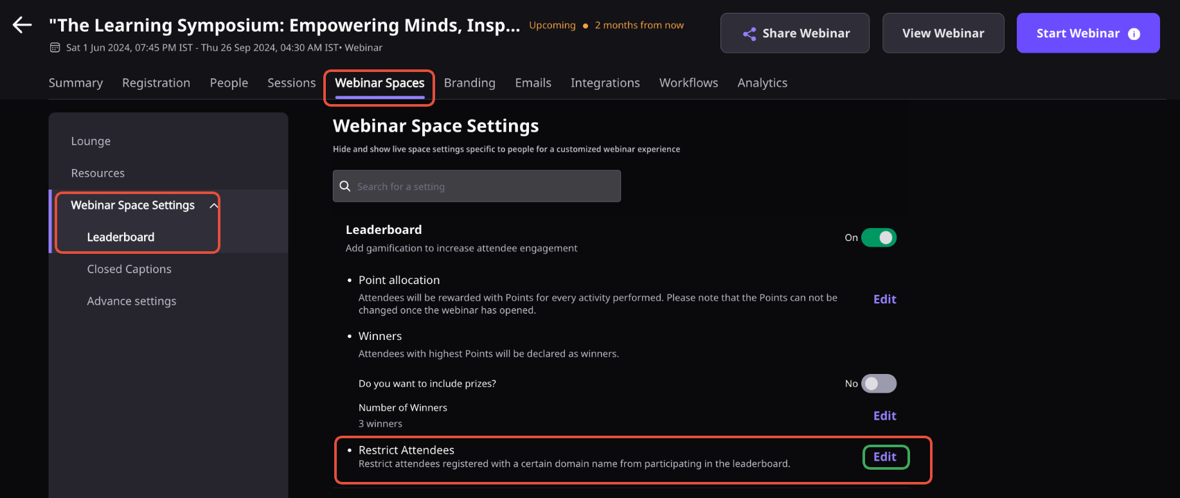Click the '3 winners' value text
This screenshot has height=498, width=1180.
click(x=380, y=424)
